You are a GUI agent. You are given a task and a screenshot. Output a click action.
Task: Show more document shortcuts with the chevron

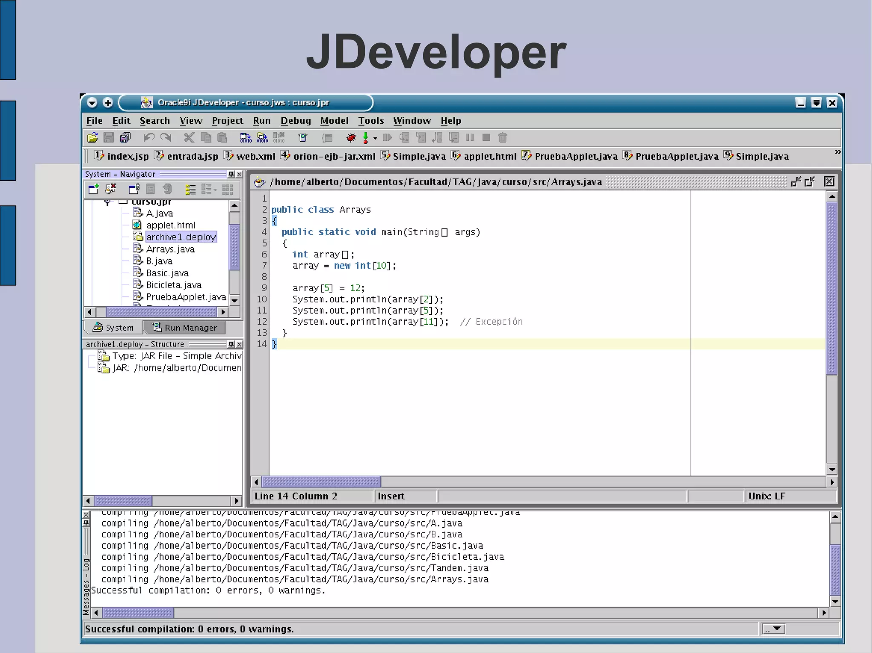838,152
